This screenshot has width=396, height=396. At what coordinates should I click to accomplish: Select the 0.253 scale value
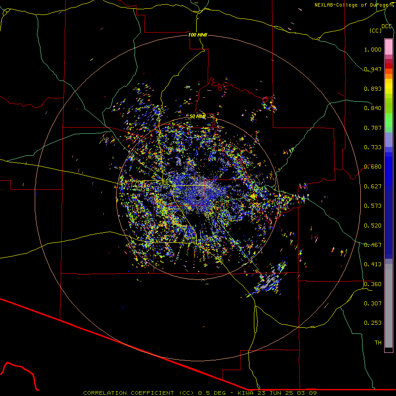click(373, 323)
